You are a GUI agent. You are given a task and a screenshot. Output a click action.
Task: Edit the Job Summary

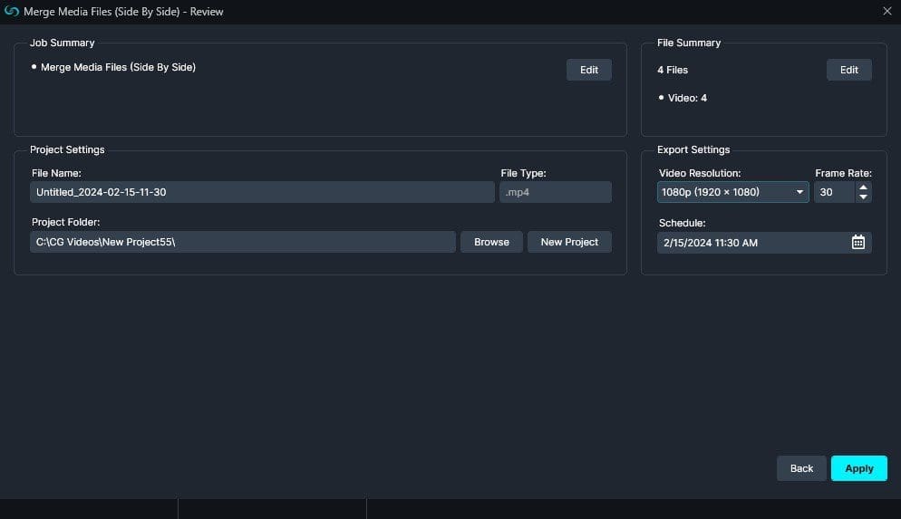[x=589, y=70]
